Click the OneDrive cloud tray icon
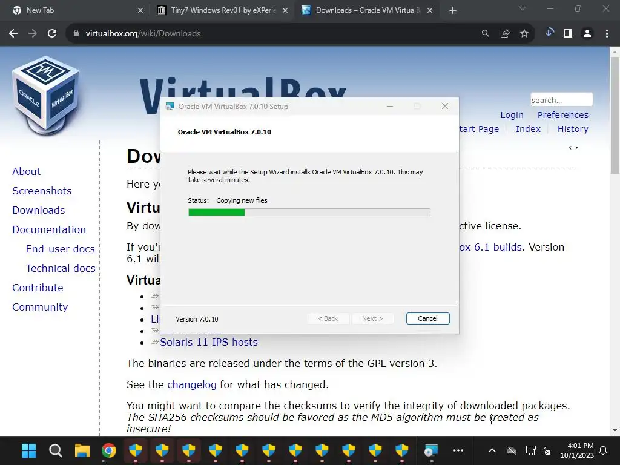This screenshot has height=465, width=620. tap(512, 450)
